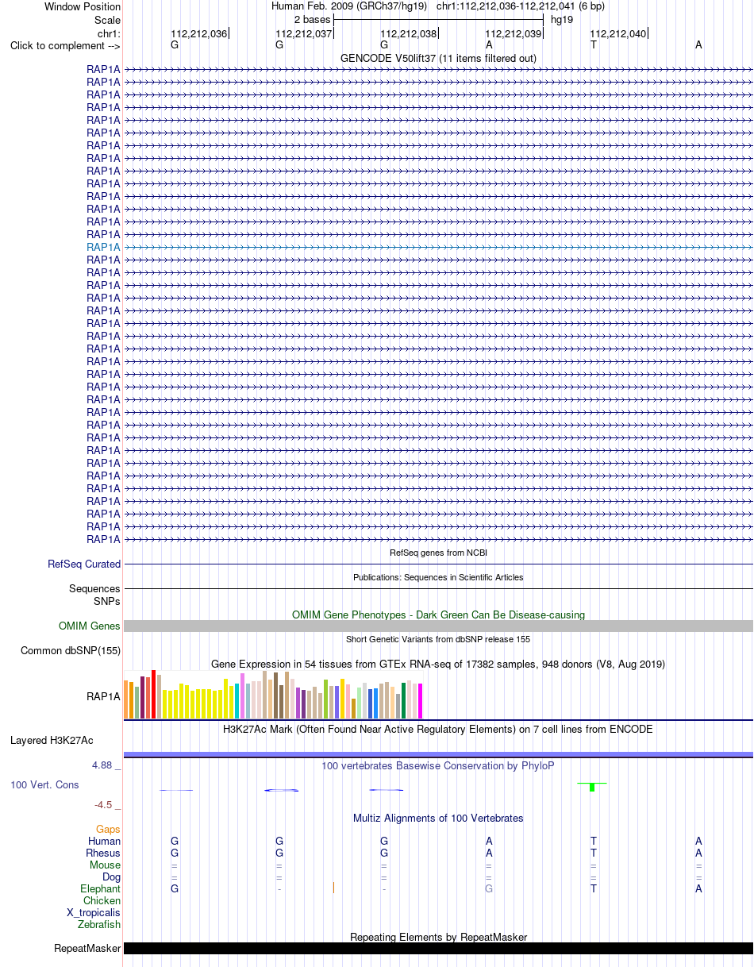Click the Mouse species label
754x967 pixels.
[x=105, y=865]
